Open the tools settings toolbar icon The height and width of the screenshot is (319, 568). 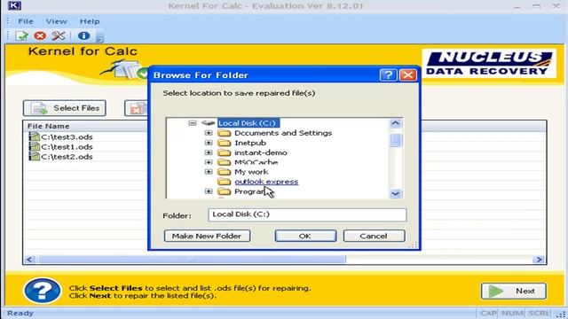coord(58,35)
